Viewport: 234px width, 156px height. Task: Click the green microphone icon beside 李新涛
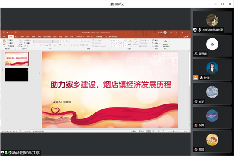click(199, 30)
